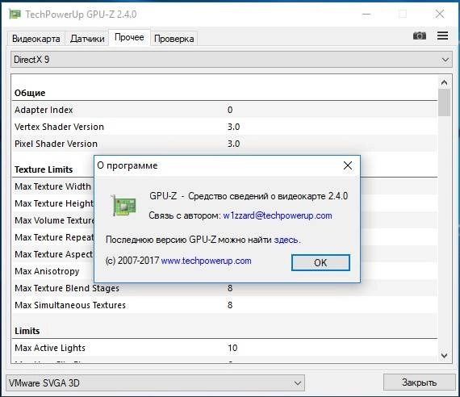Minimize the GPU-Z window
The width and height of the screenshot is (460, 397).
pyautogui.click(x=366, y=14)
